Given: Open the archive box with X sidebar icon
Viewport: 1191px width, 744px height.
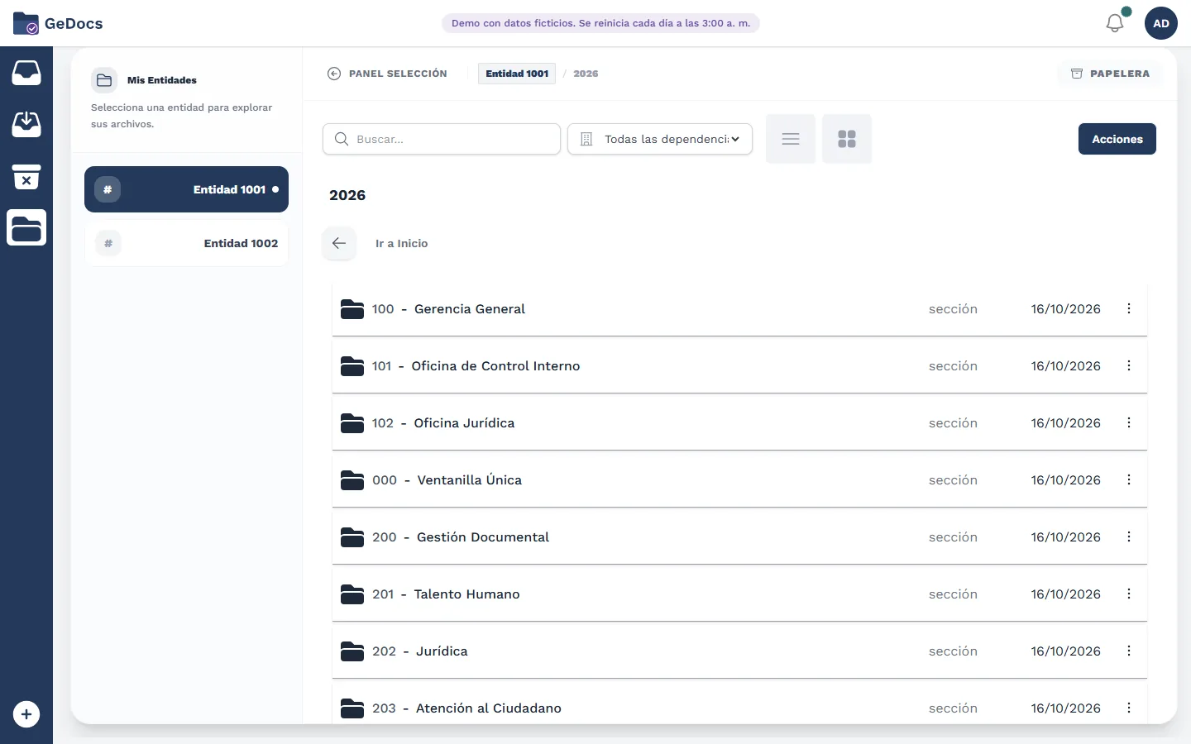Looking at the screenshot, I should [x=26, y=176].
